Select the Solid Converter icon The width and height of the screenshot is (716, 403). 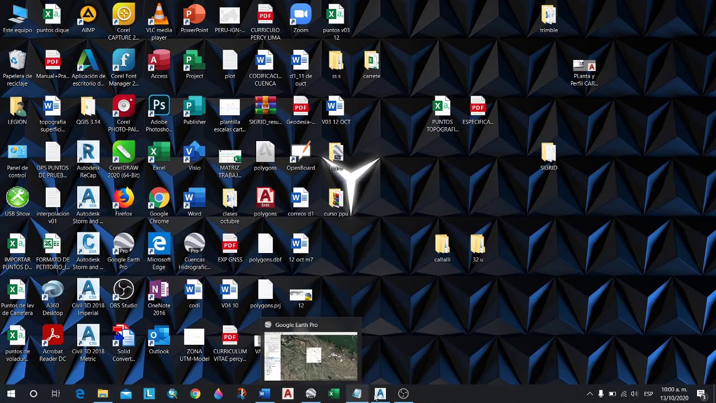[124, 344]
